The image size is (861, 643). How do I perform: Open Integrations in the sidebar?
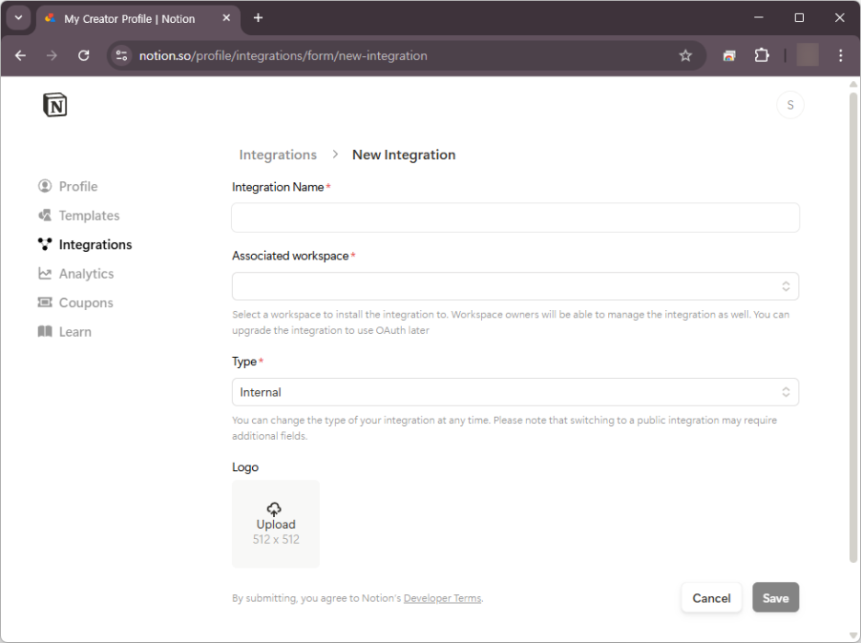point(85,245)
